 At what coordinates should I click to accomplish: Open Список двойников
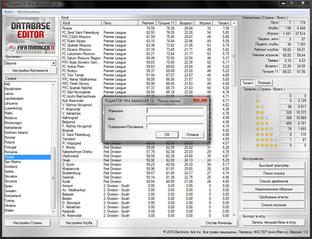[274, 181]
